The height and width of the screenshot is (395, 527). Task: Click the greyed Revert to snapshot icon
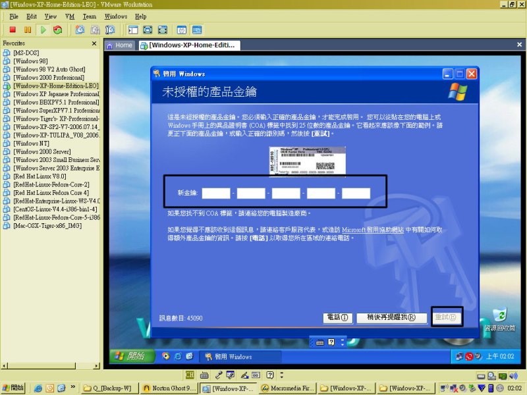(95, 30)
